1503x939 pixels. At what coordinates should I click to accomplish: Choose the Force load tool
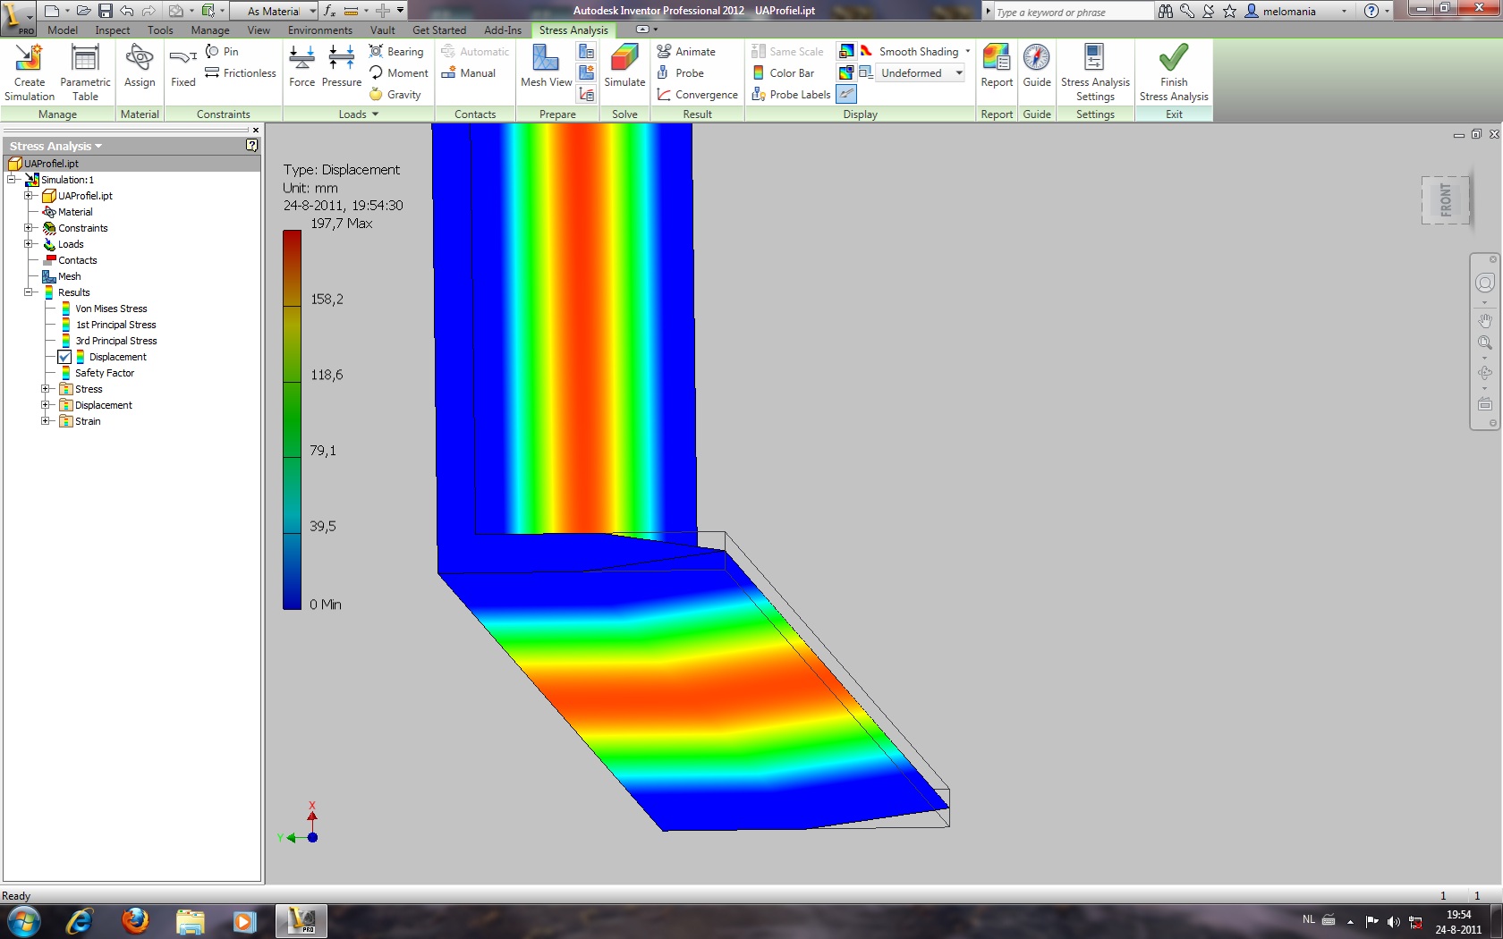point(302,67)
